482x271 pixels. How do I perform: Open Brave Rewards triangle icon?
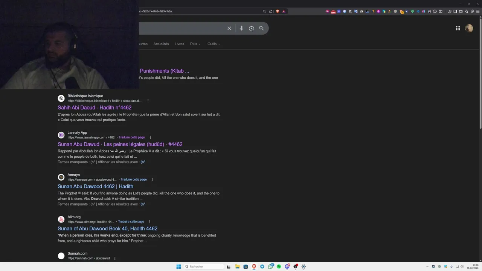(x=284, y=11)
